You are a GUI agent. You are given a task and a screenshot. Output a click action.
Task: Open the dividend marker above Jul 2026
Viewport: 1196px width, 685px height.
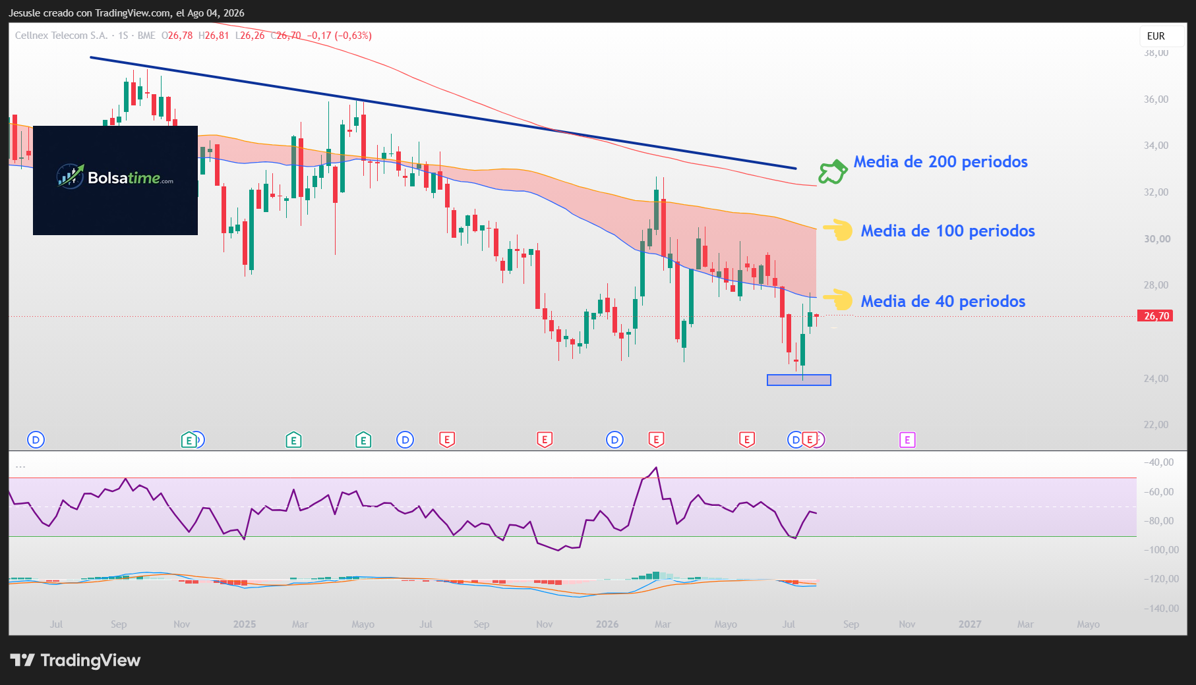pos(796,440)
